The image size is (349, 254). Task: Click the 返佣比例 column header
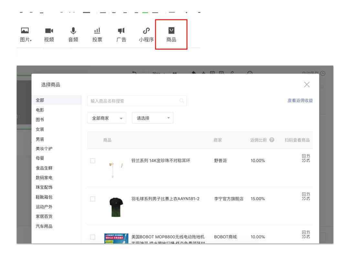pyautogui.click(x=258, y=140)
